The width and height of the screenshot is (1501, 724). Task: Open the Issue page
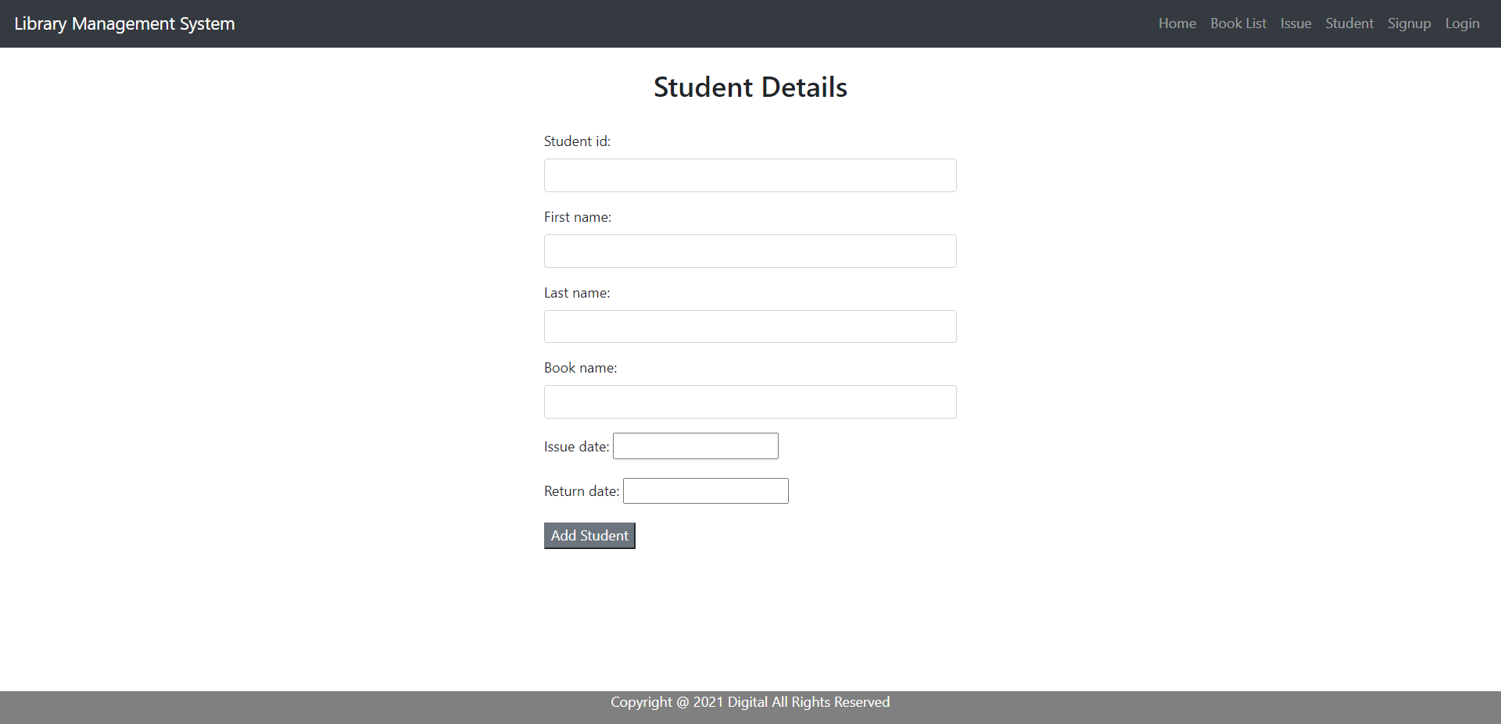click(x=1295, y=23)
